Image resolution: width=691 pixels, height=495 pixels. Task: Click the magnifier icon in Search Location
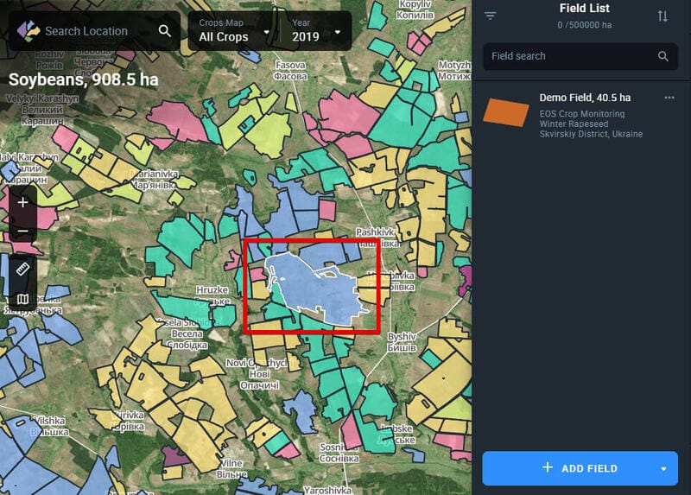[164, 31]
